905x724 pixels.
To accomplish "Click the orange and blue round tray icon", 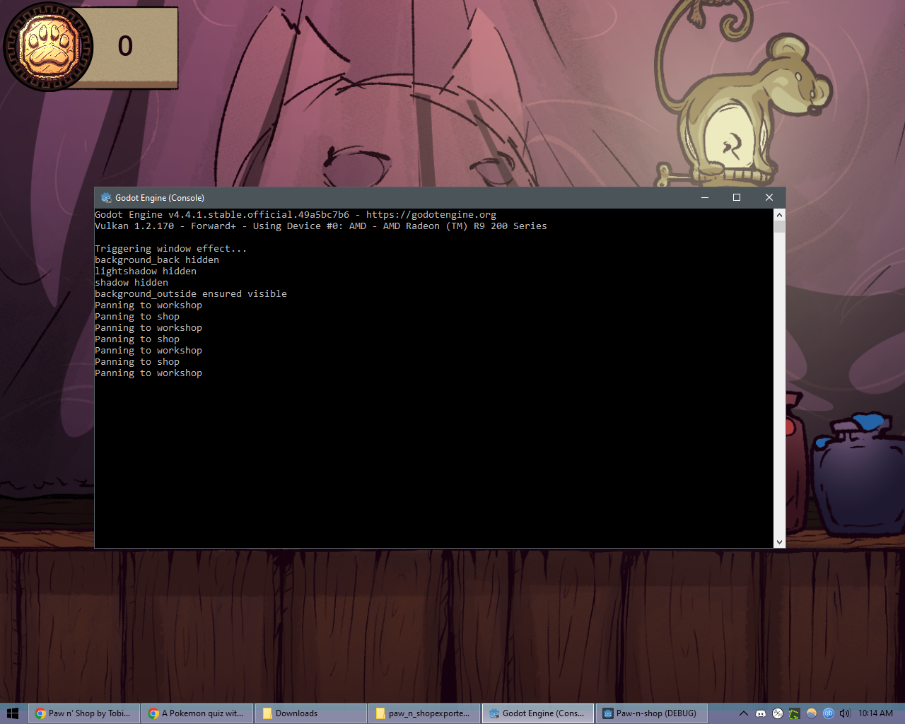I will tap(812, 713).
